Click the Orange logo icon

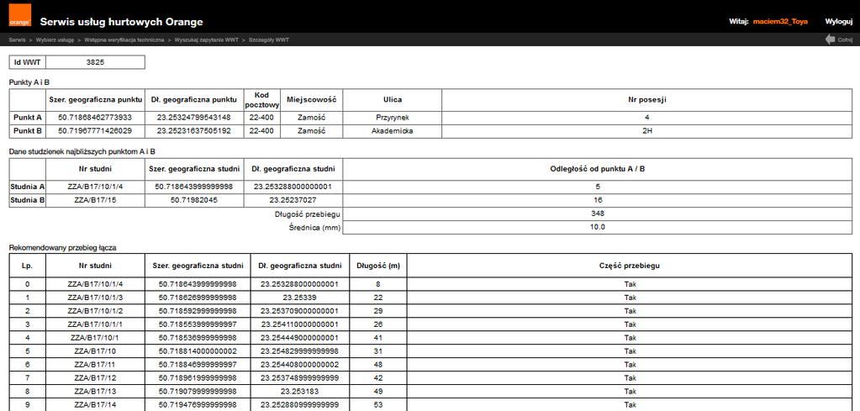click(19, 15)
